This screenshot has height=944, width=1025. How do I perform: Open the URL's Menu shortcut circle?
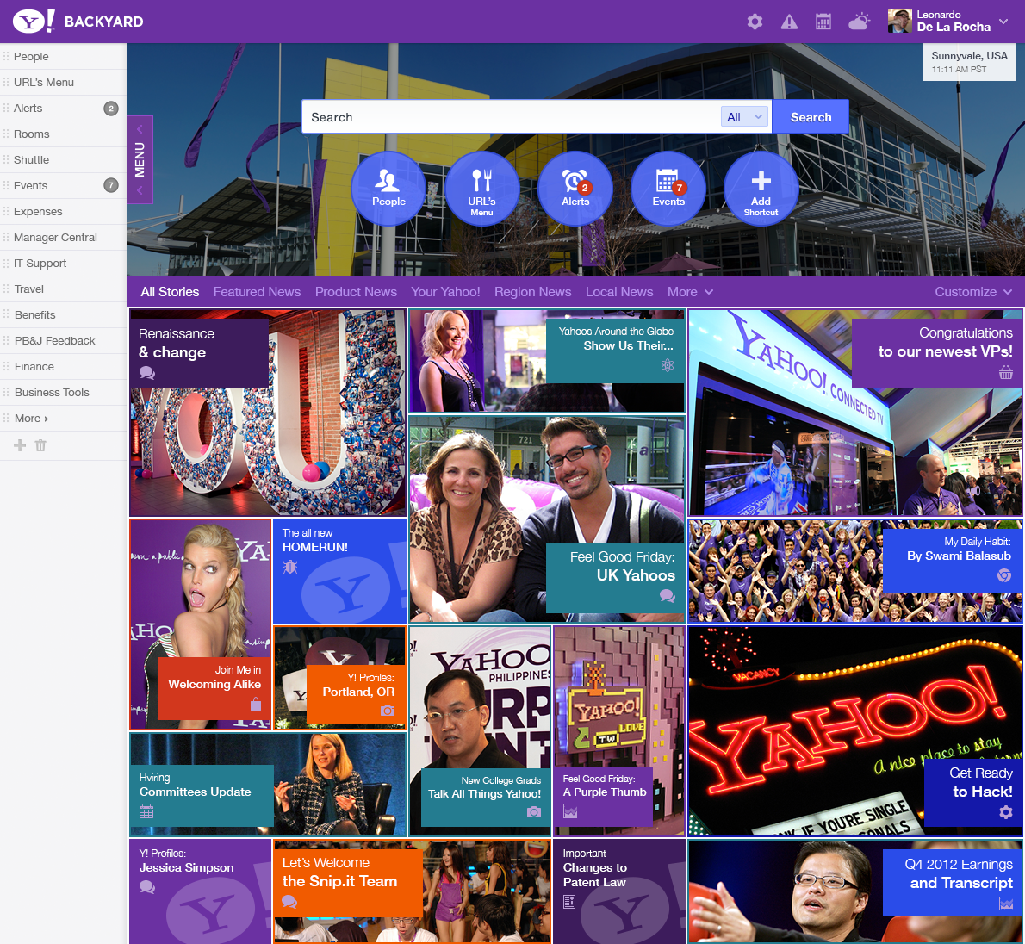tap(481, 189)
